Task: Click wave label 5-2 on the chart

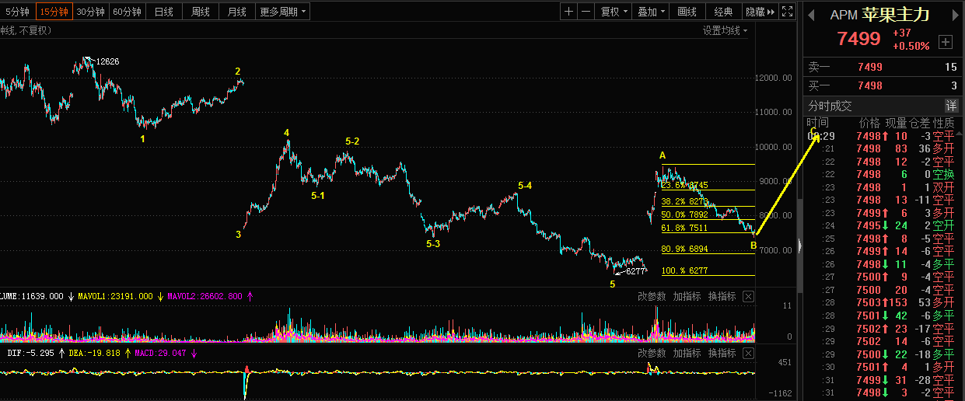Action: click(x=352, y=141)
